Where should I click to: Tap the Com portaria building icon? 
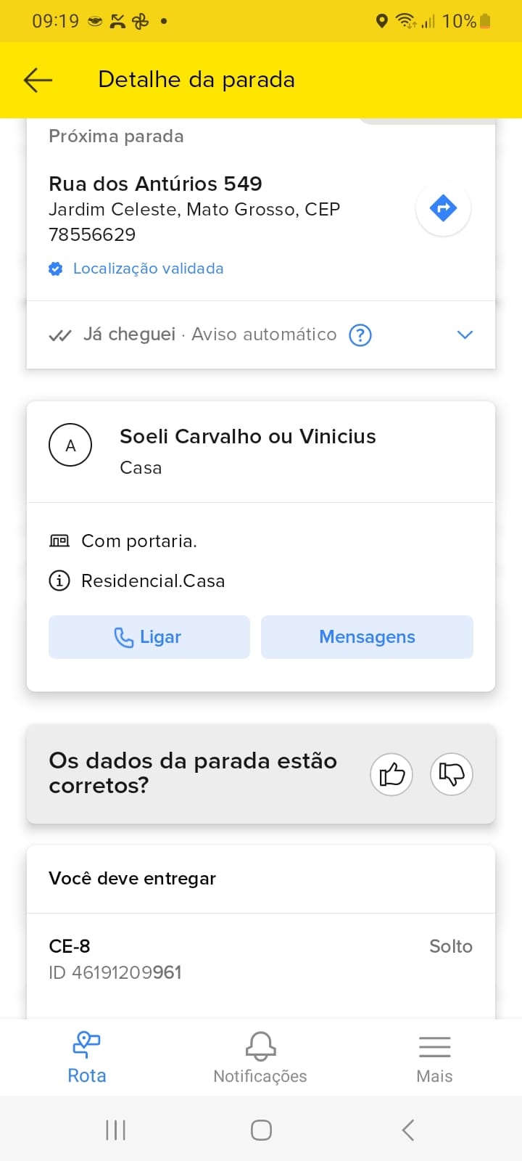coord(59,541)
